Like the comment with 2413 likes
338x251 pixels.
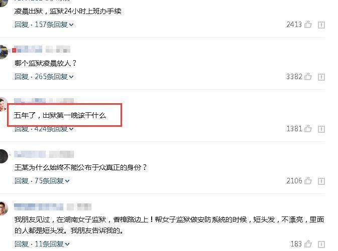click(x=308, y=25)
